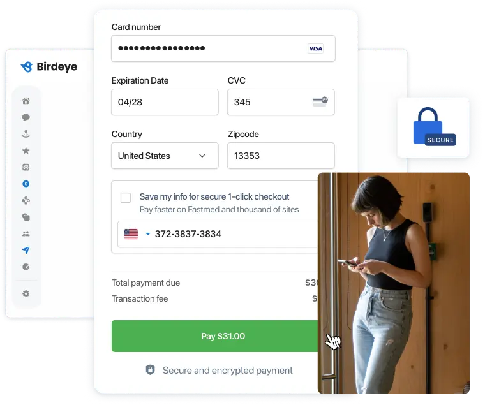Focus the Card number field
The image size is (485, 405).
tap(223, 48)
